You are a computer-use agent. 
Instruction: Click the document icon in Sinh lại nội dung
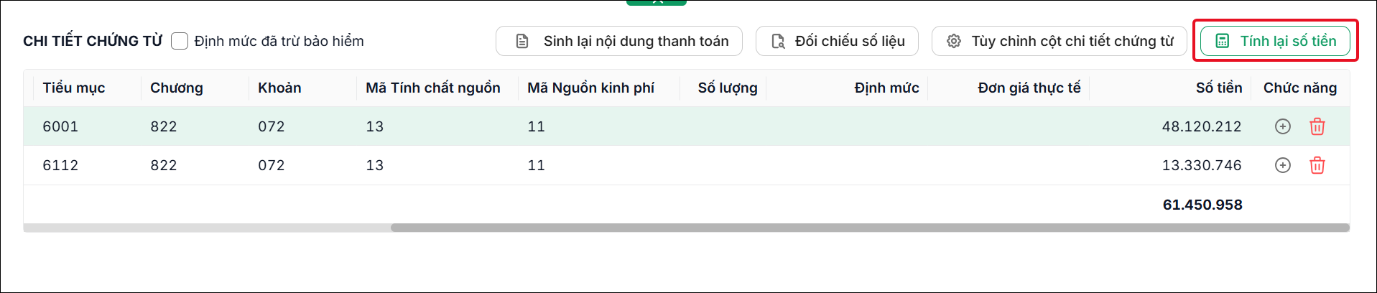[523, 41]
